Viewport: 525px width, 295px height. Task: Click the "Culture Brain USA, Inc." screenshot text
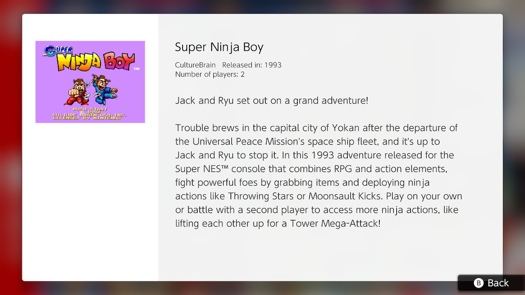tap(89, 115)
